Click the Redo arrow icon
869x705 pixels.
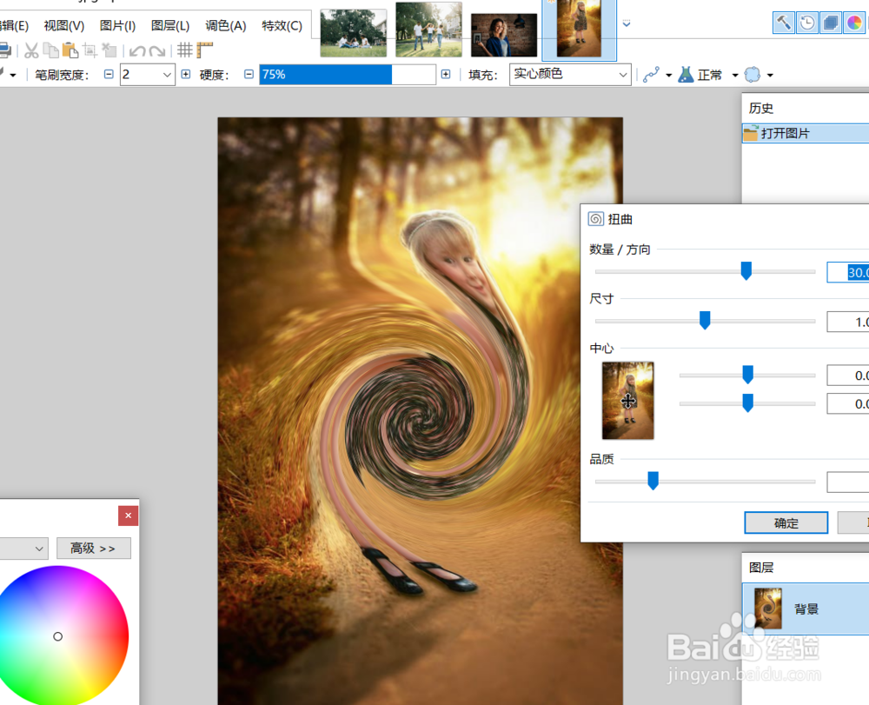(156, 51)
